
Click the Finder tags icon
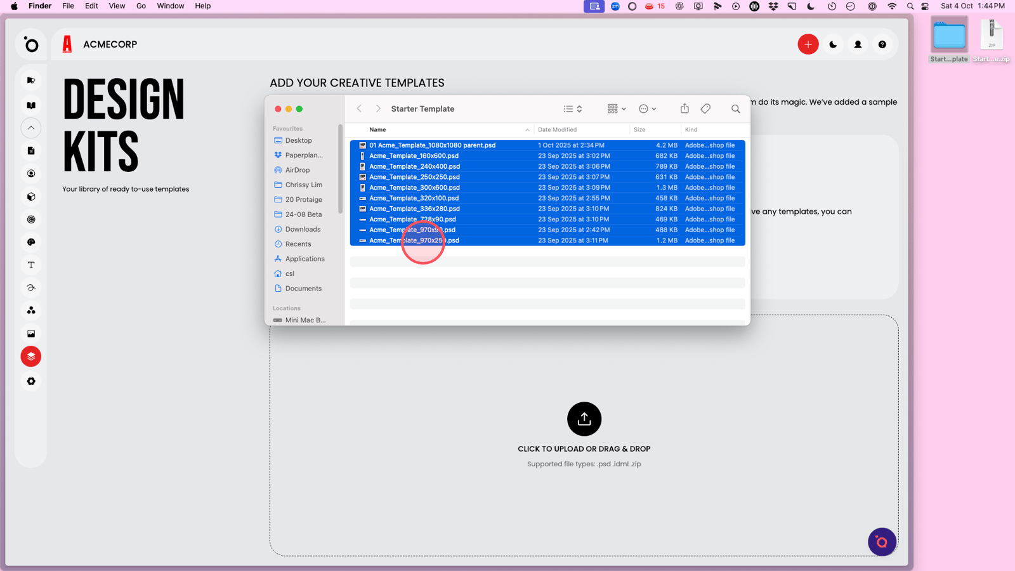[x=705, y=108]
